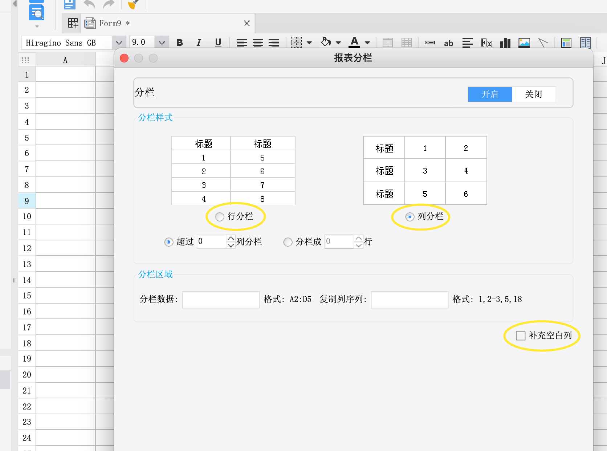This screenshot has width=607, height=451.
Task: Click the undo arrow icon
Action: click(x=89, y=4)
